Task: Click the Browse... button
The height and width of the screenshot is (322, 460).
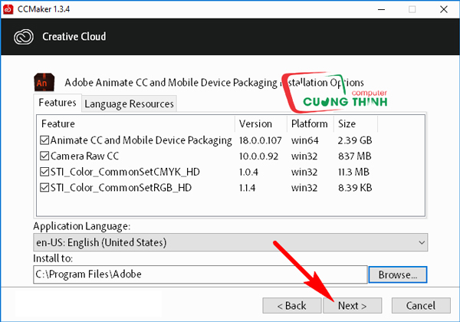Action: [x=397, y=274]
